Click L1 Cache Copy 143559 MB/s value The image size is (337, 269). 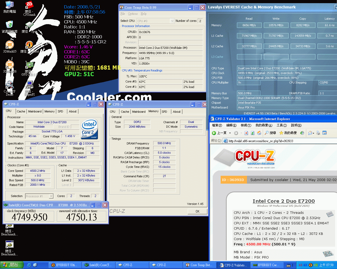(303, 36)
